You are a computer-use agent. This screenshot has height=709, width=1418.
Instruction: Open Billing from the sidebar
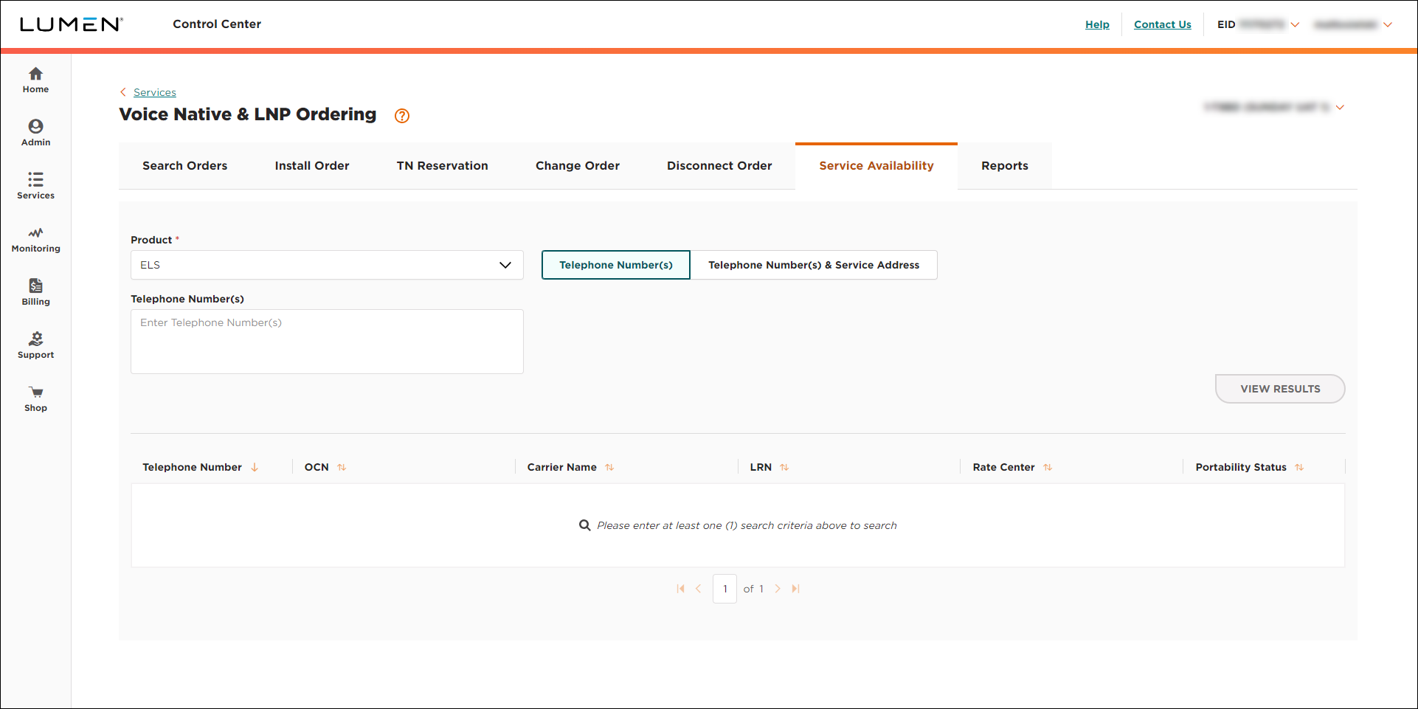tap(35, 293)
